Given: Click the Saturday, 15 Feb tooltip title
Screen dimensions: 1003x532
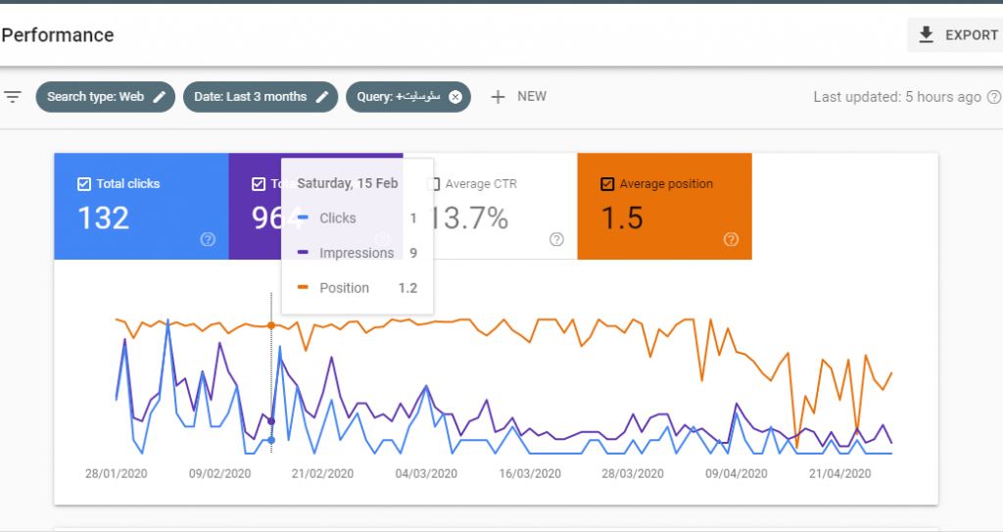Looking at the screenshot, I should coord(348,184).
